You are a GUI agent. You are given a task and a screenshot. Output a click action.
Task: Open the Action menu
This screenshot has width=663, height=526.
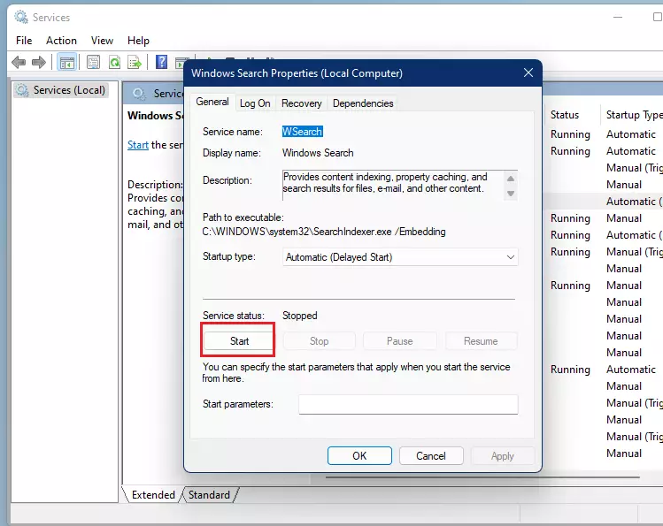coord(61,41)
